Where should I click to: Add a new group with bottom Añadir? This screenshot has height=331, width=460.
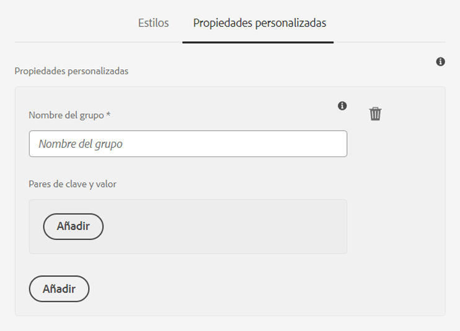coord(60,289)
